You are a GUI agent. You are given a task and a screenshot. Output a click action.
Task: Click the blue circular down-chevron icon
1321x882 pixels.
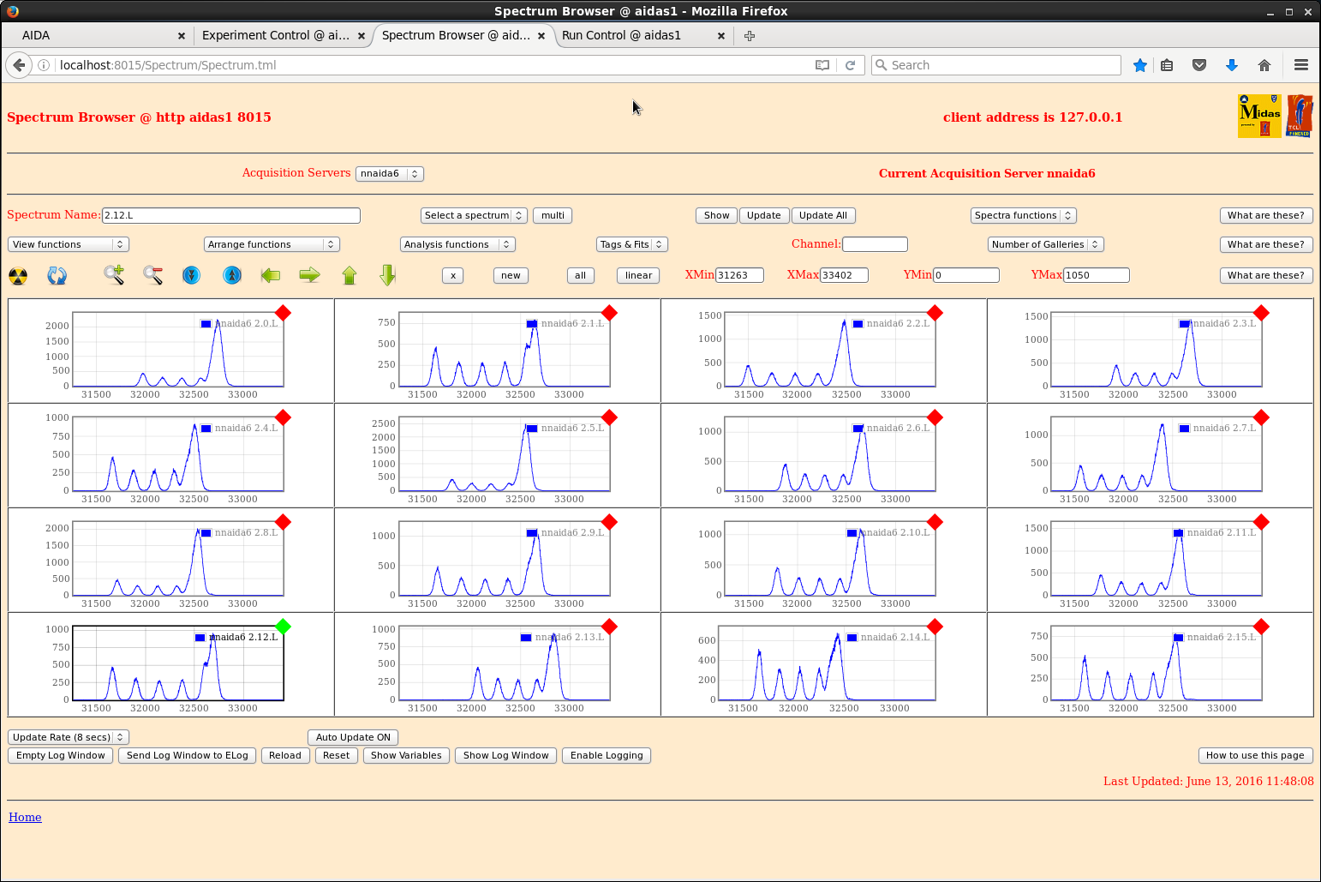[192, 275]
